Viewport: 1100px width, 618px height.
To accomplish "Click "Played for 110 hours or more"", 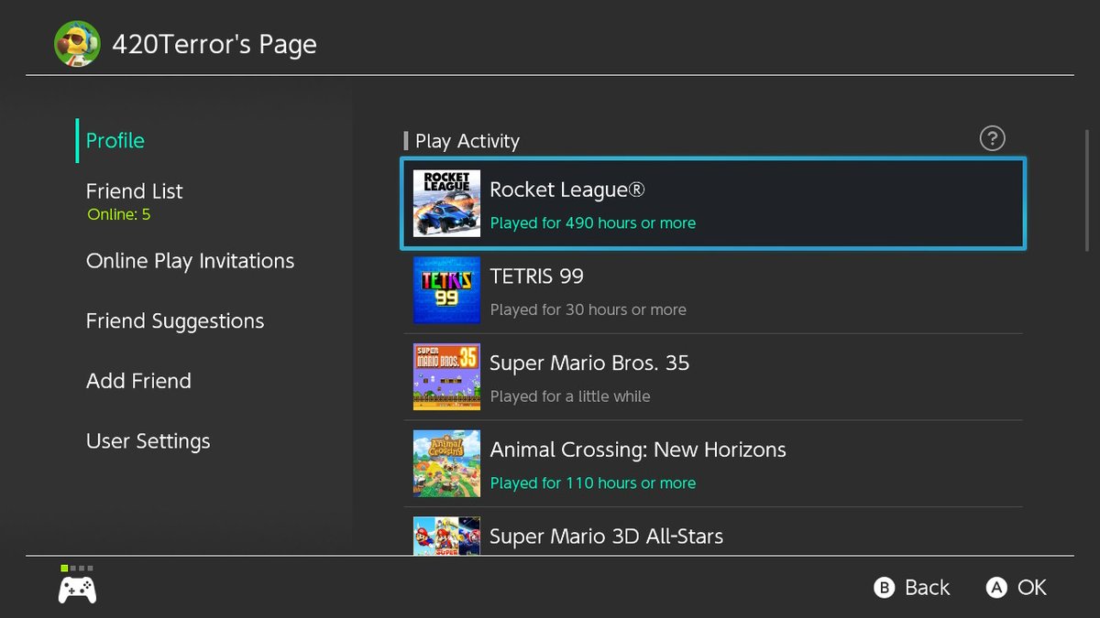I will coord(593,482).
